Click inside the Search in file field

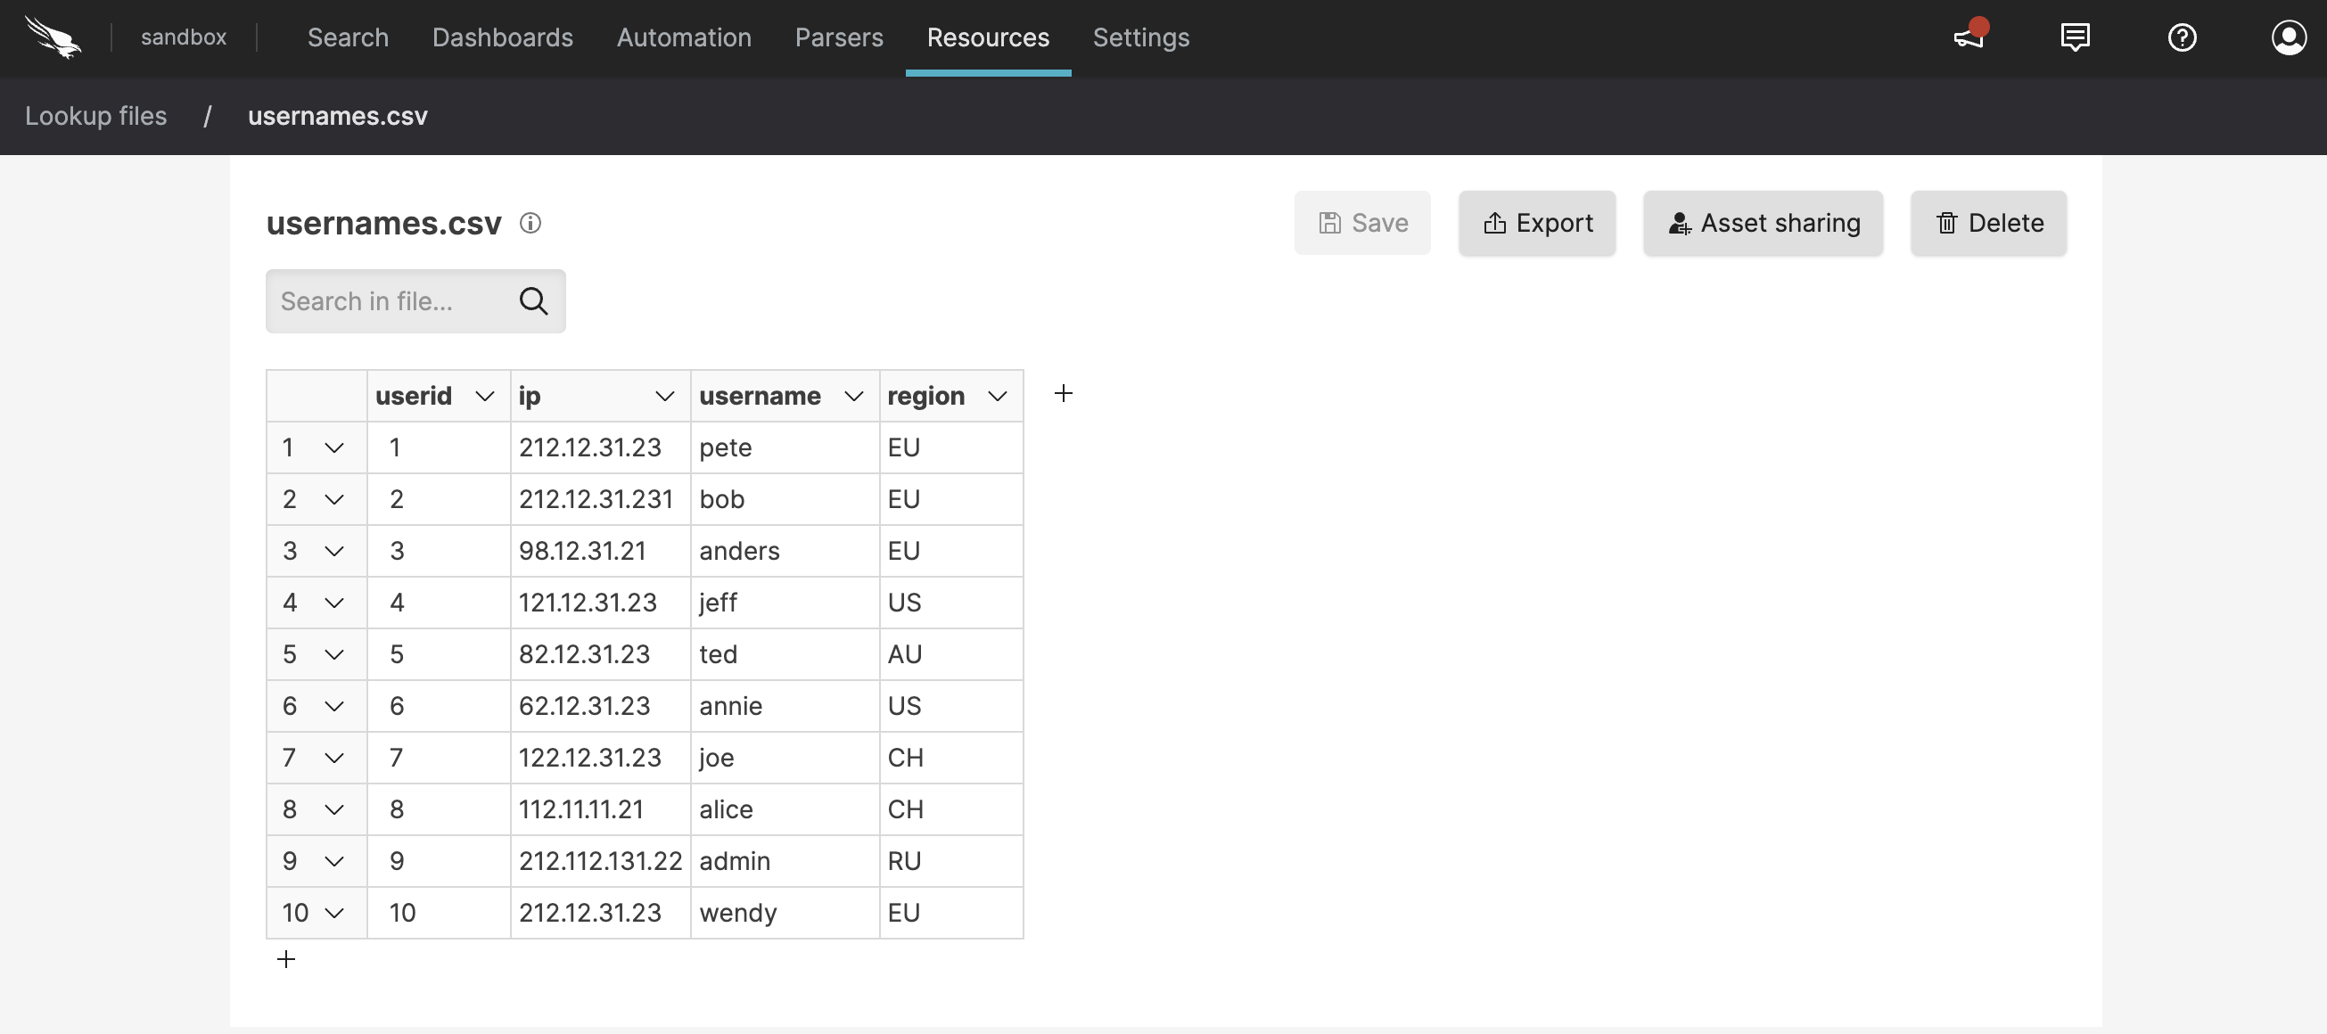389,300
